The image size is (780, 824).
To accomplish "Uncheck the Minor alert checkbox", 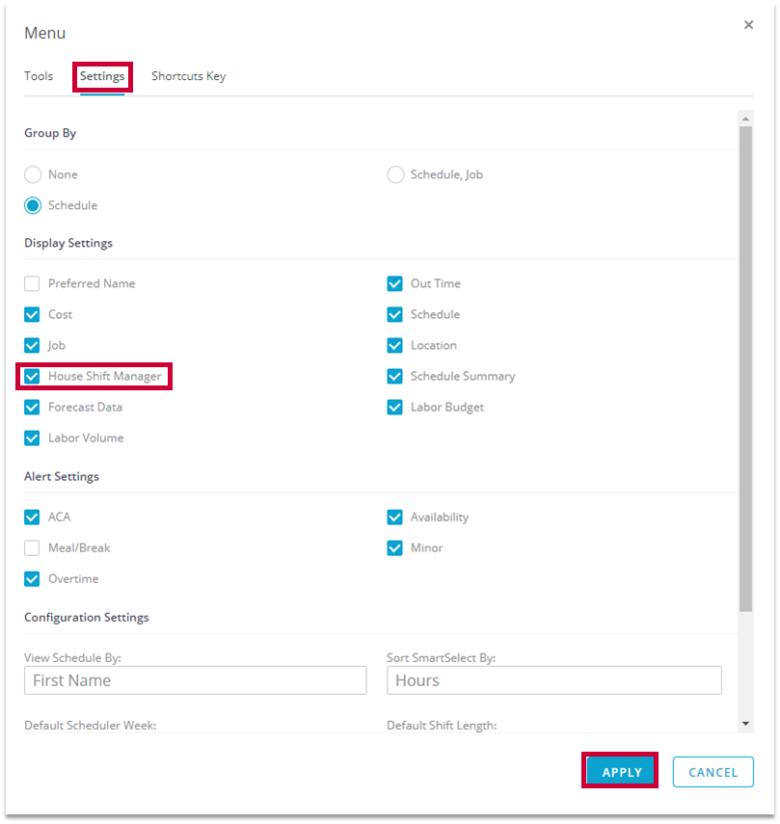I will pos(394,548).
